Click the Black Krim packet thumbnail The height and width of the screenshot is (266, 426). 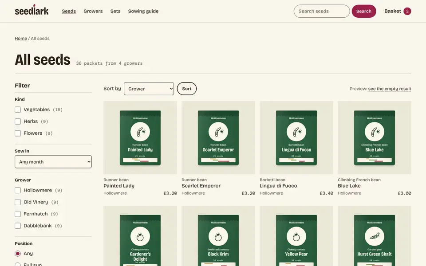pos(218,236)
